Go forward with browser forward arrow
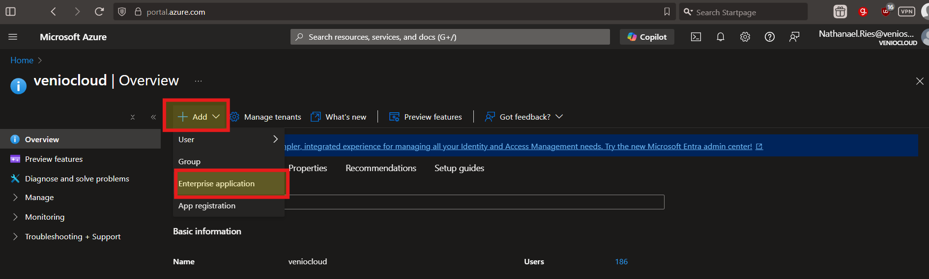The image size is (929, 279). (77, 11)
